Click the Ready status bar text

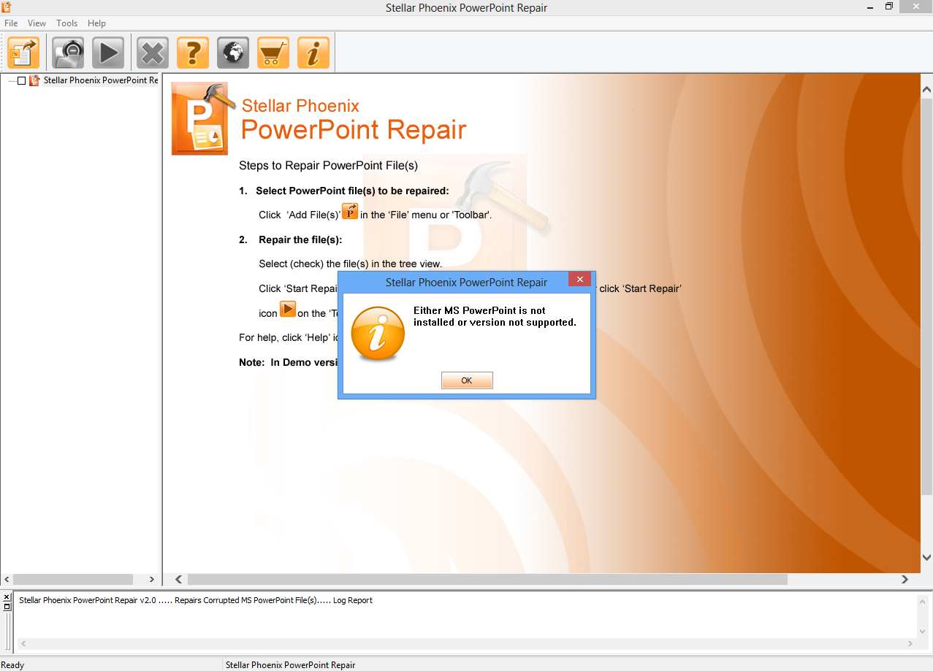point(12,665)
